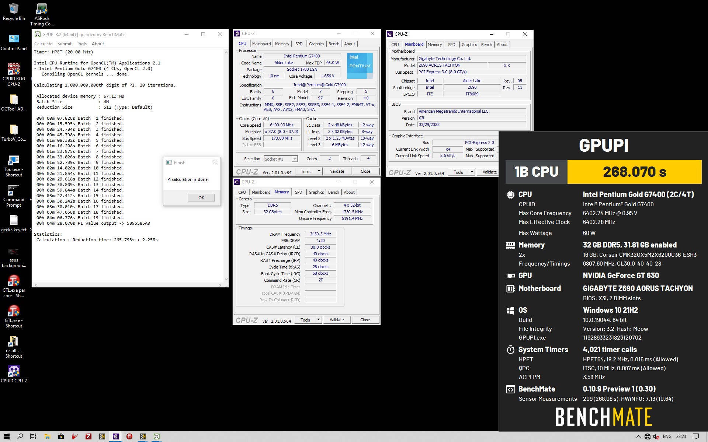Open the Tools menu in GPUPI

coord(81,43)
